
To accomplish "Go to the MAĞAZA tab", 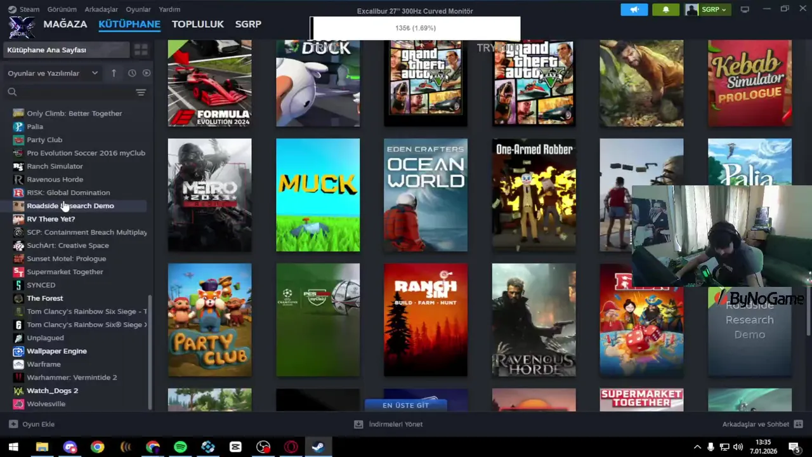I will [x=65, y=24].
